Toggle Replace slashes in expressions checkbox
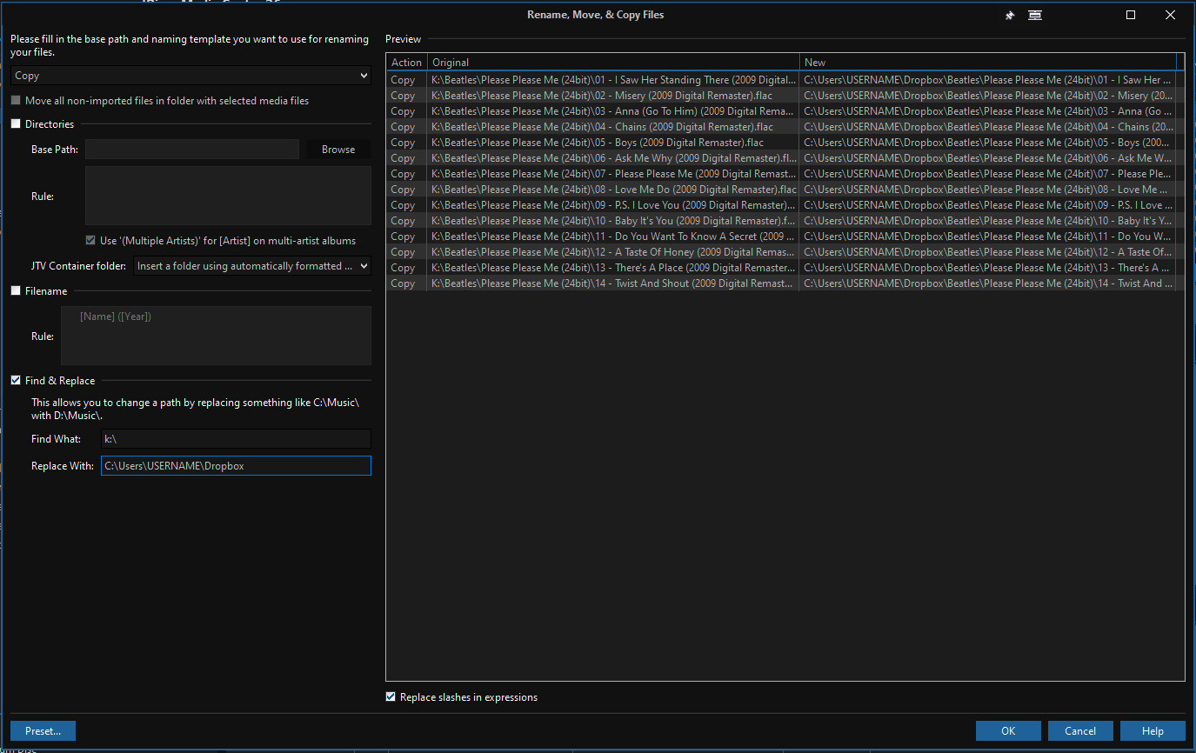The image size is (1196, 753). coord(391,697)
